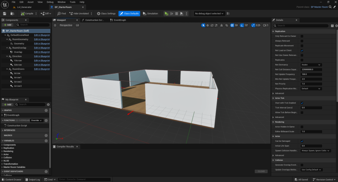Click the Compile button in toolbar
The height and width of the screenshot is (182, 338).
pos(27,14)
